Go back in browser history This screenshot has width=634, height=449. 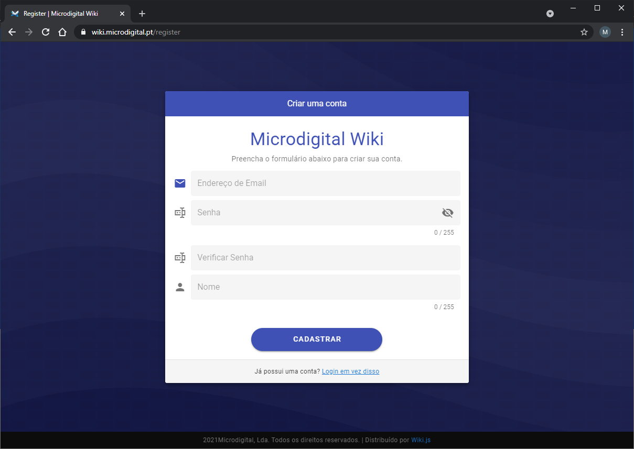click(12, 32)
